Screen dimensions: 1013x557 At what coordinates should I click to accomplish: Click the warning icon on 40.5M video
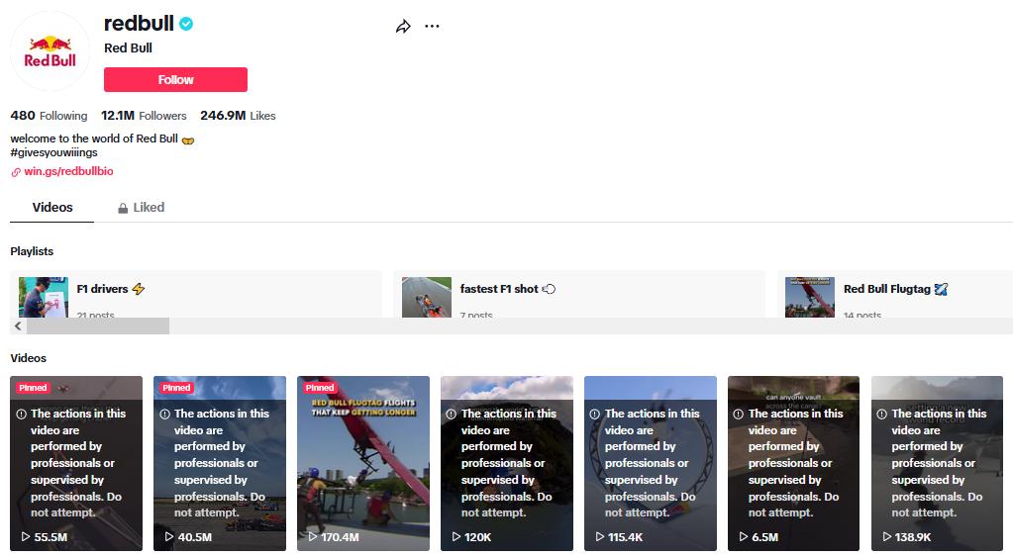click(x=164, y=415)
